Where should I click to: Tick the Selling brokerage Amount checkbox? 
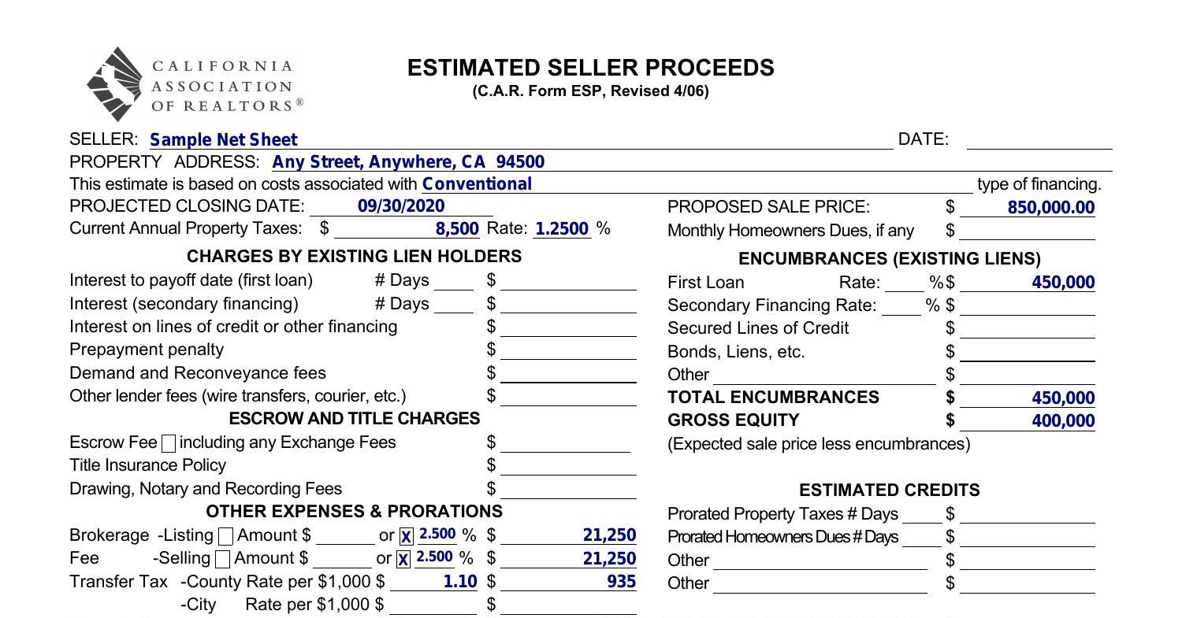[x=222, y=559]
